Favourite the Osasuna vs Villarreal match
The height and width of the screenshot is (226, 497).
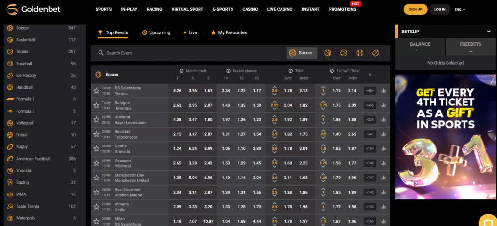[x=97, y=163]
